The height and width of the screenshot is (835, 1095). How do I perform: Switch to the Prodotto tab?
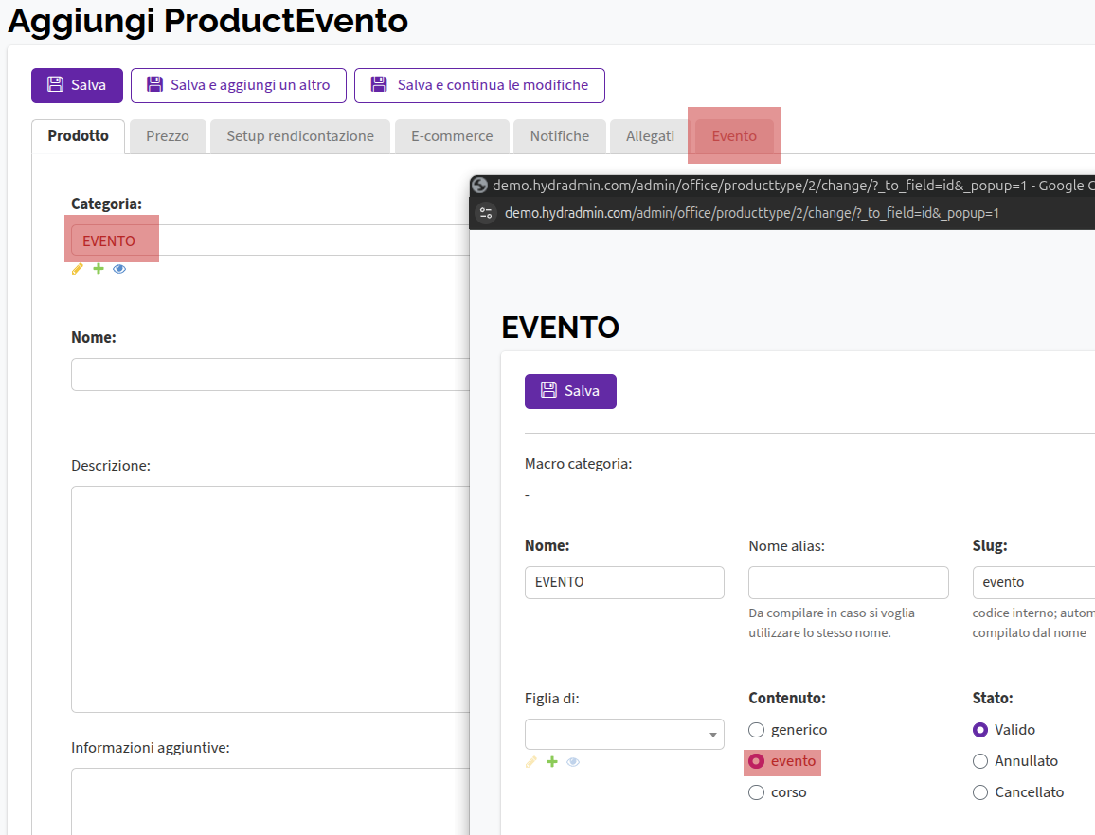tap(79, 136)
